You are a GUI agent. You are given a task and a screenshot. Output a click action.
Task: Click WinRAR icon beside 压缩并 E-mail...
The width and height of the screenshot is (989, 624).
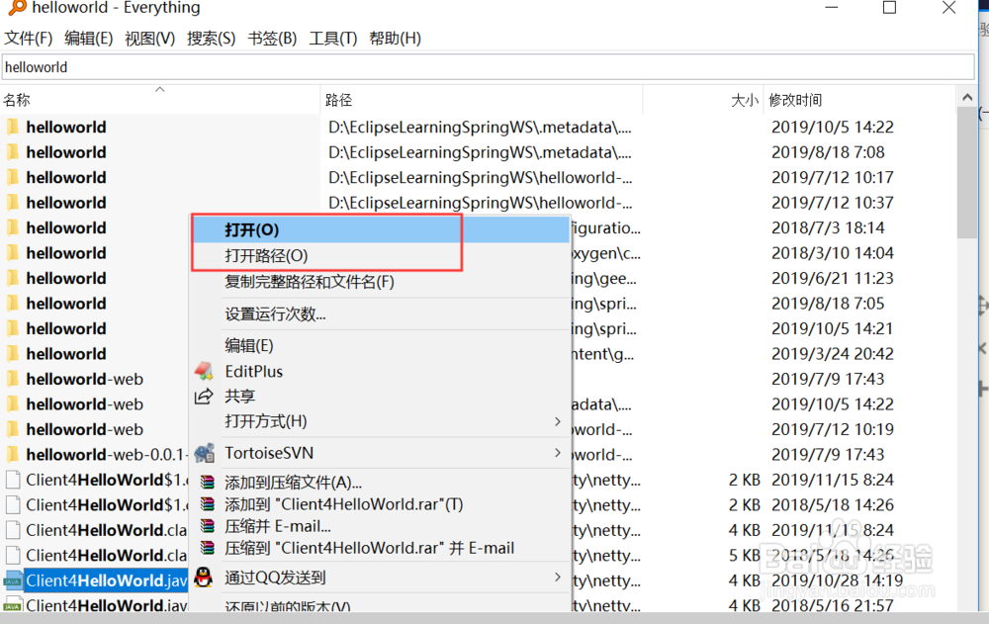click(x=207, y=525)
